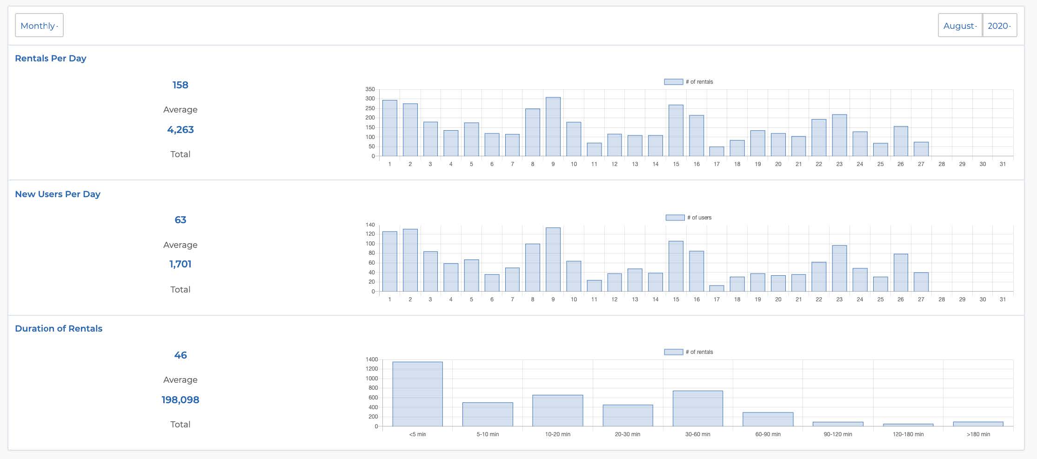Open the 2020 year dropdown
1037x459 pixels.
pyautogui.click(x=999, y=26)
